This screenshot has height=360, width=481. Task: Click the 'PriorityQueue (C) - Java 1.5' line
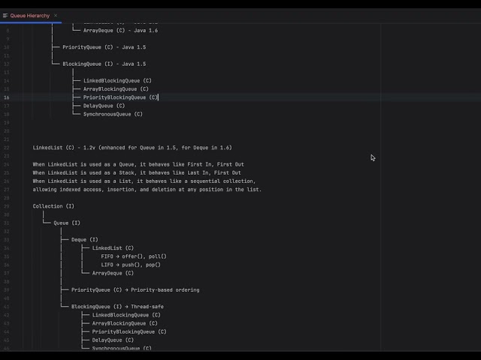(104, 47)
